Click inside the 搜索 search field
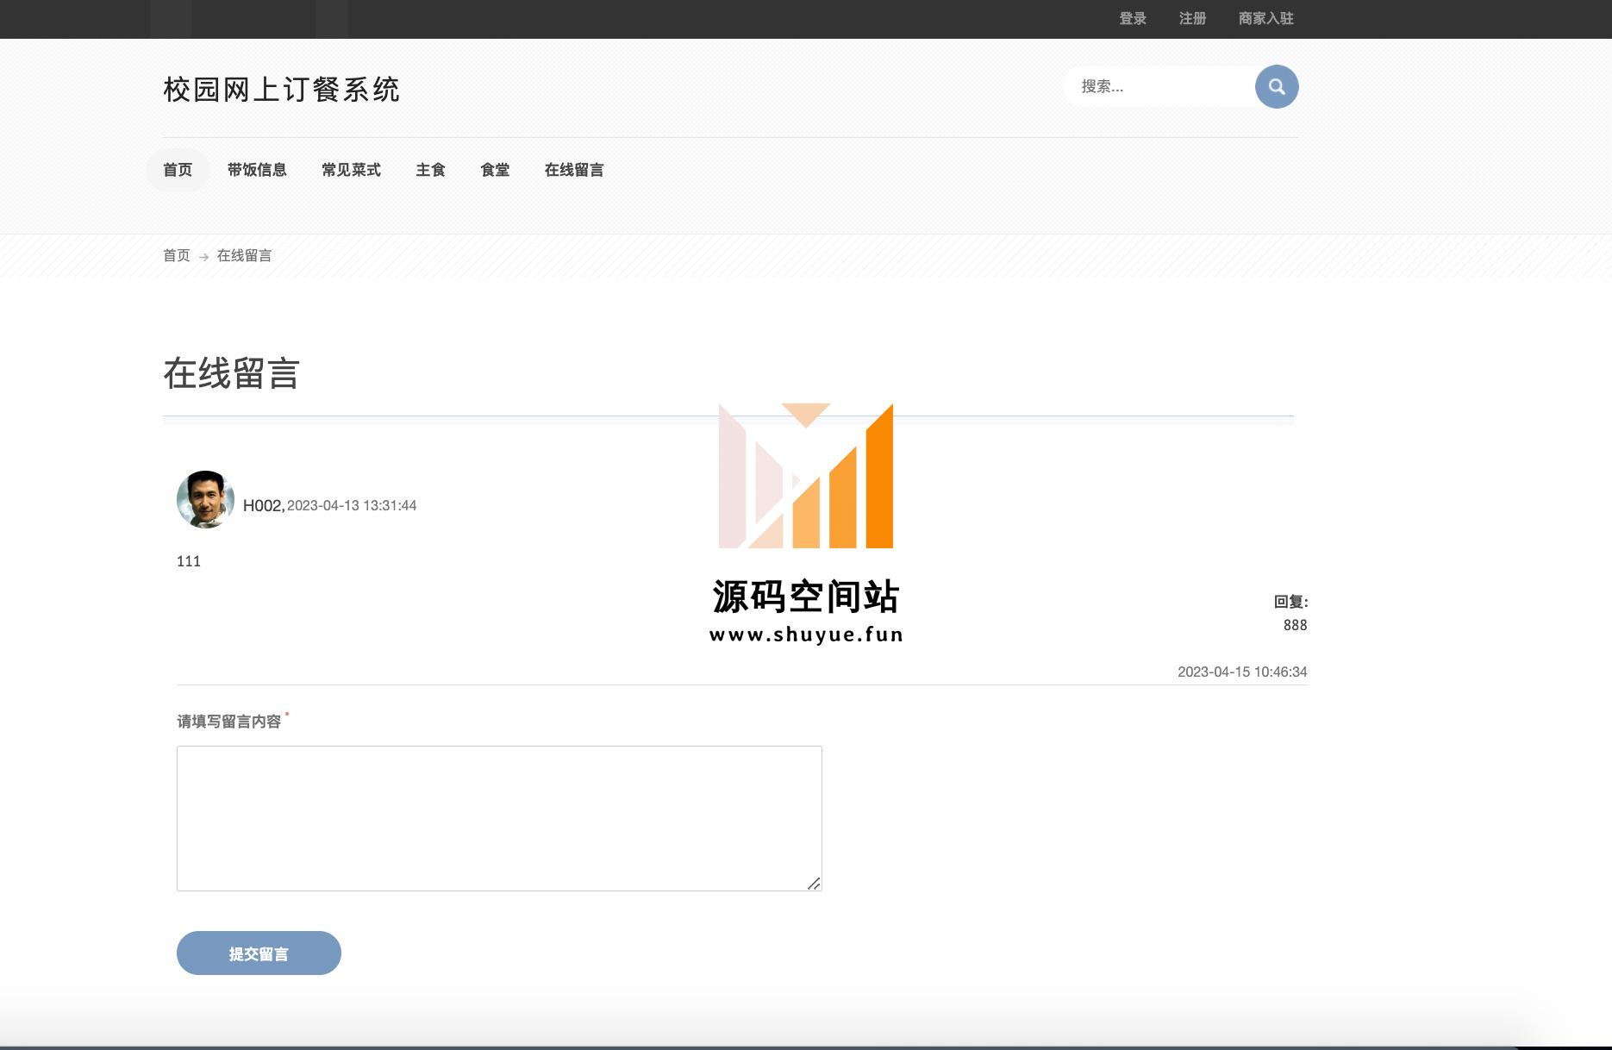1612x1050 pixels. pyautogui.click(x=1159, y=86)
